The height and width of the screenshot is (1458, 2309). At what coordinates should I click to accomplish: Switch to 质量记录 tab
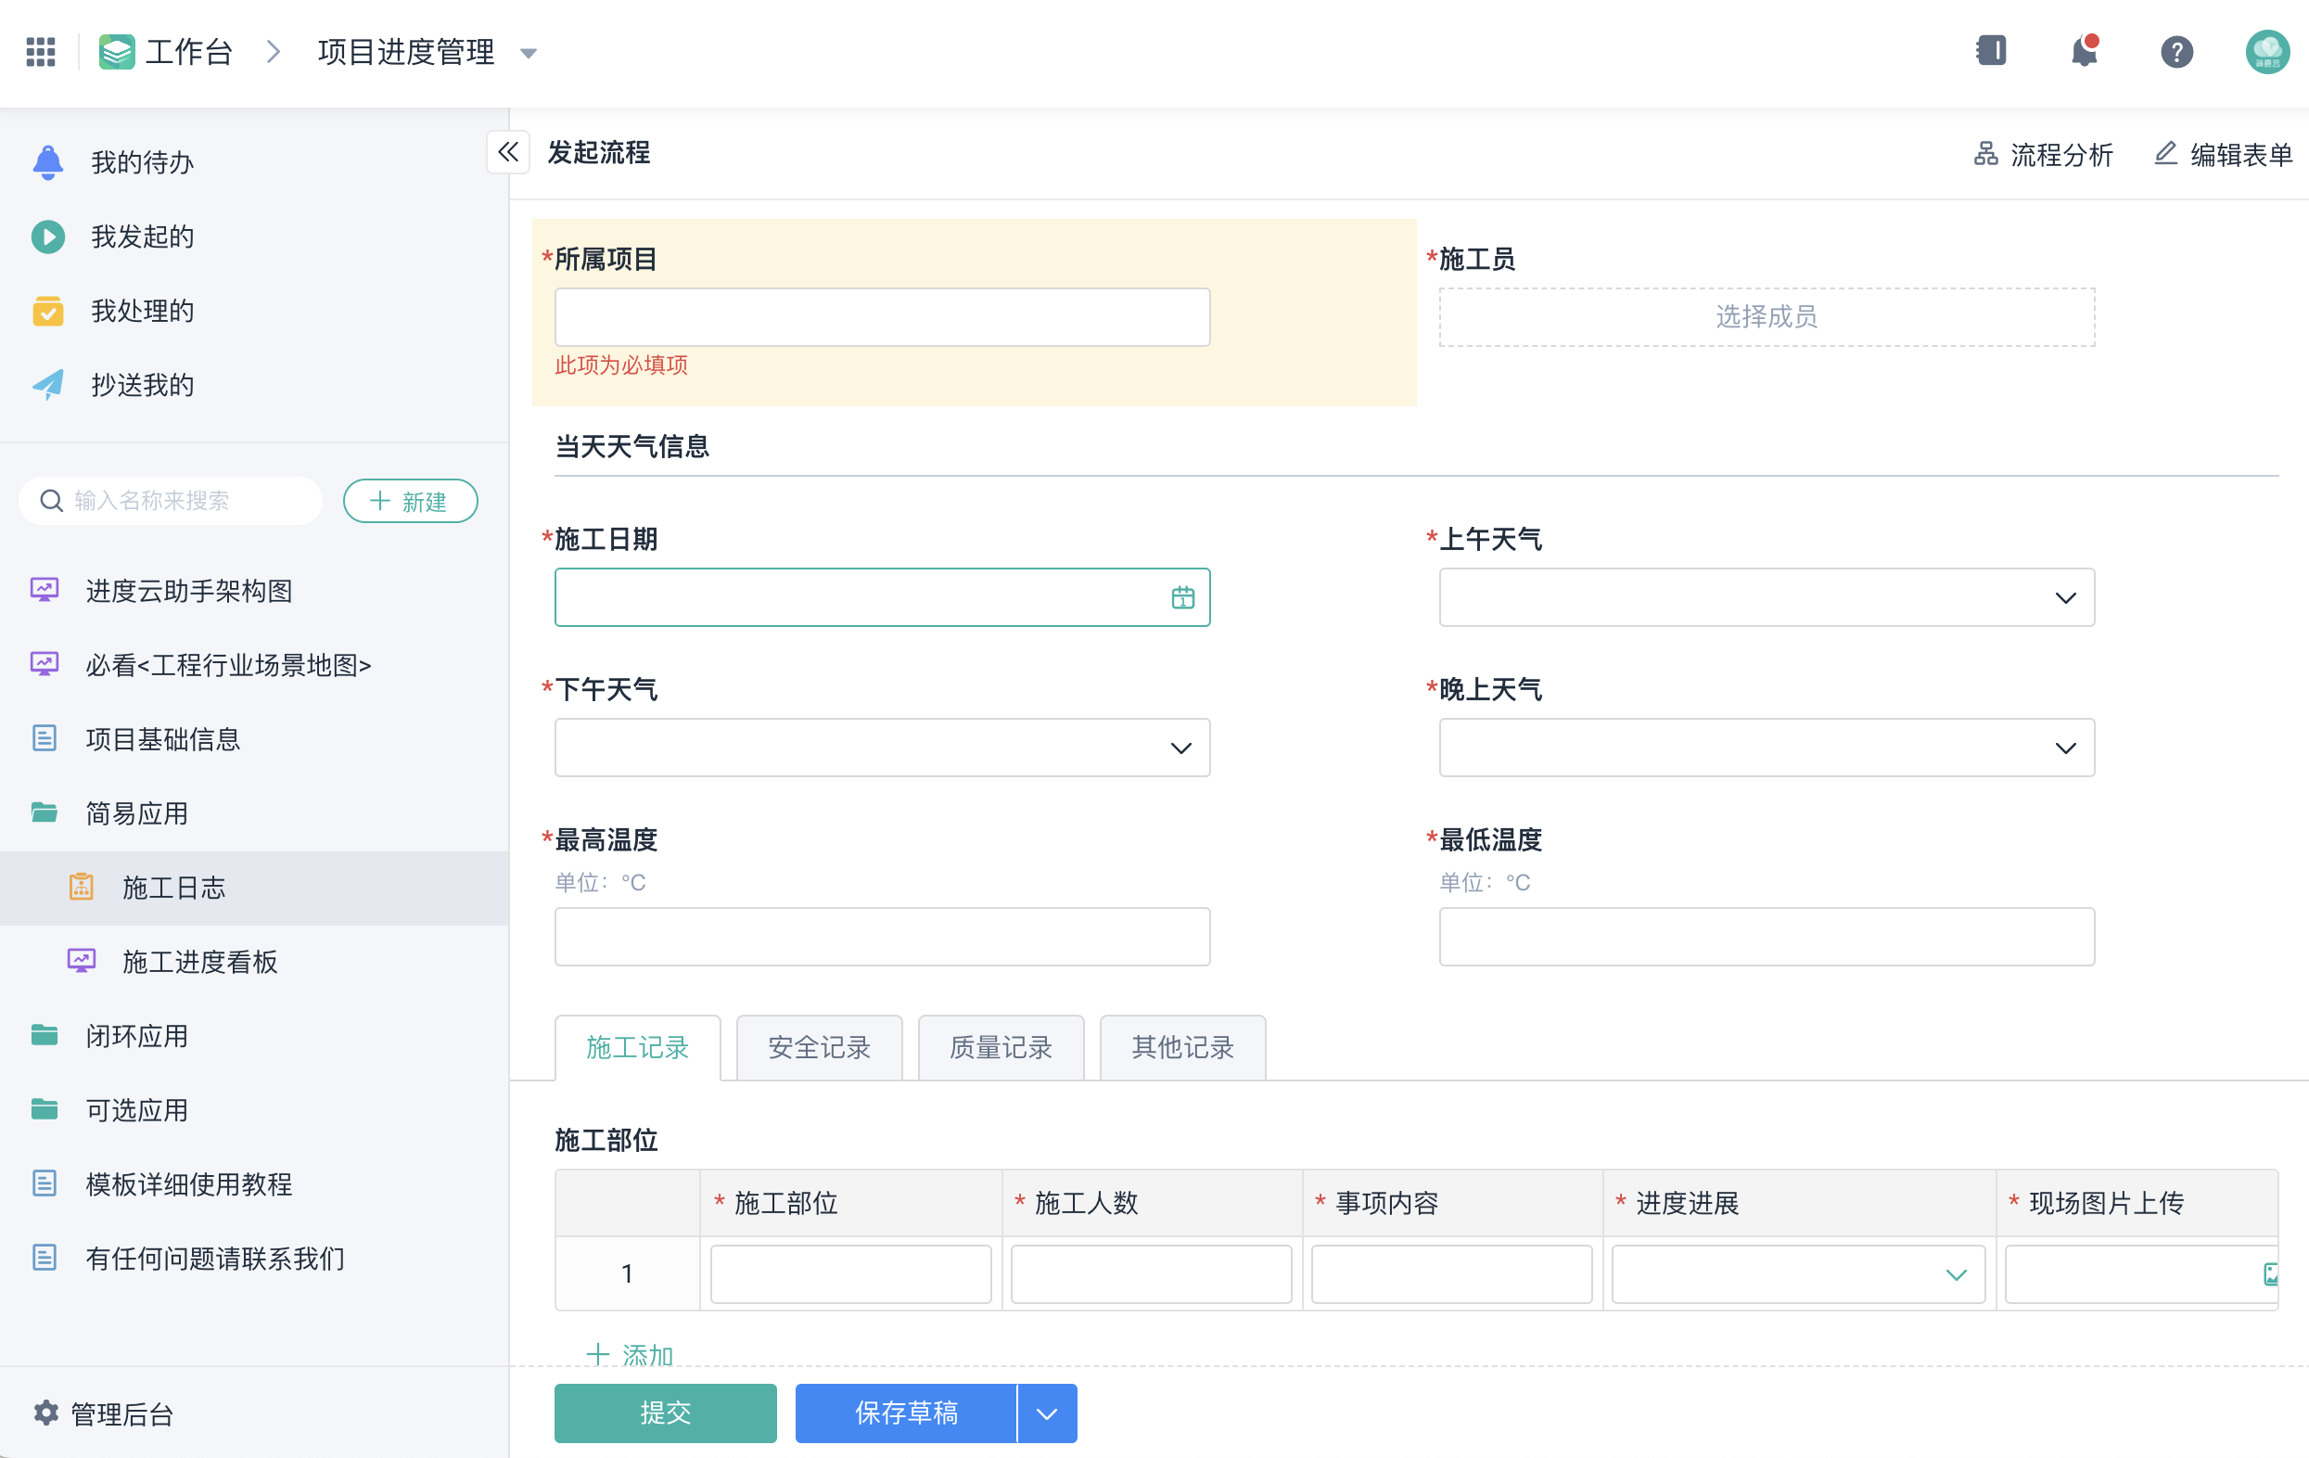pyautogui.click(x=1001, y=1047)
